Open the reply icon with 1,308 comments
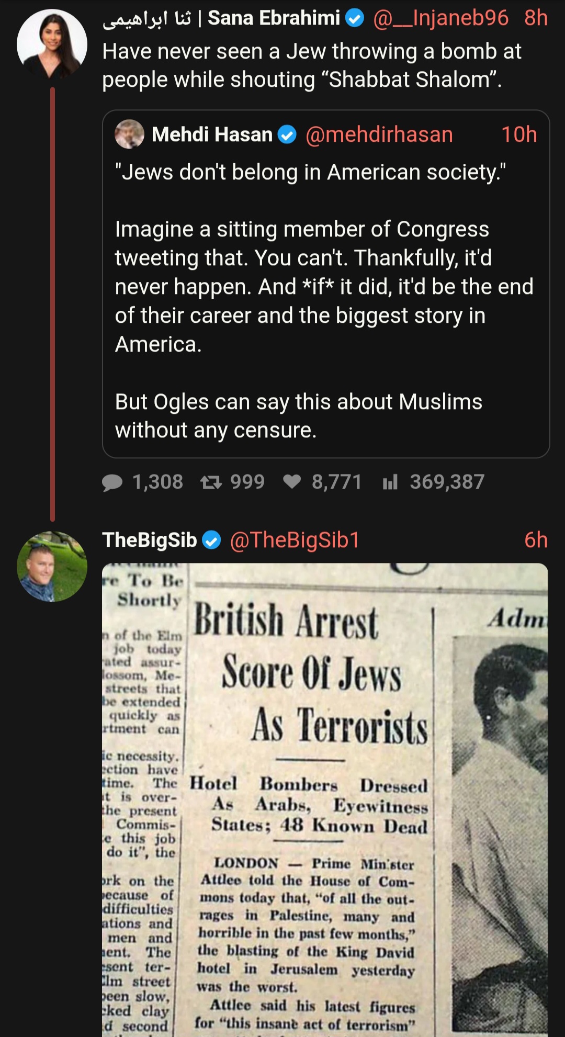Viewport: 565px width, 1037px height. [112, 482]
